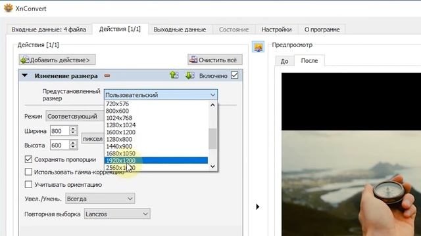Select 1600x1200 in the preset list
Image resolution: width=421 pixels, height=236 pixels.
[x=157, y=132]
